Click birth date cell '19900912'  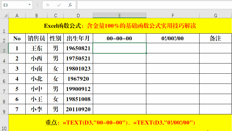click(78, 89)
